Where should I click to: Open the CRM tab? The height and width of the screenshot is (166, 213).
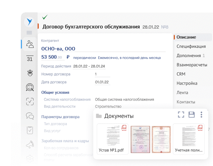tap(181, 74)
